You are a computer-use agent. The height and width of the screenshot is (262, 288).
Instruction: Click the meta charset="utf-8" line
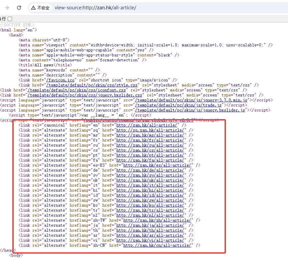click(44, 40)
